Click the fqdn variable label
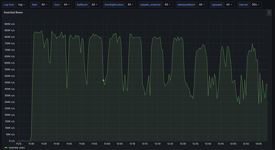This screenshot has width=275, height=150. pyautogui.click(x=35, y=4)
